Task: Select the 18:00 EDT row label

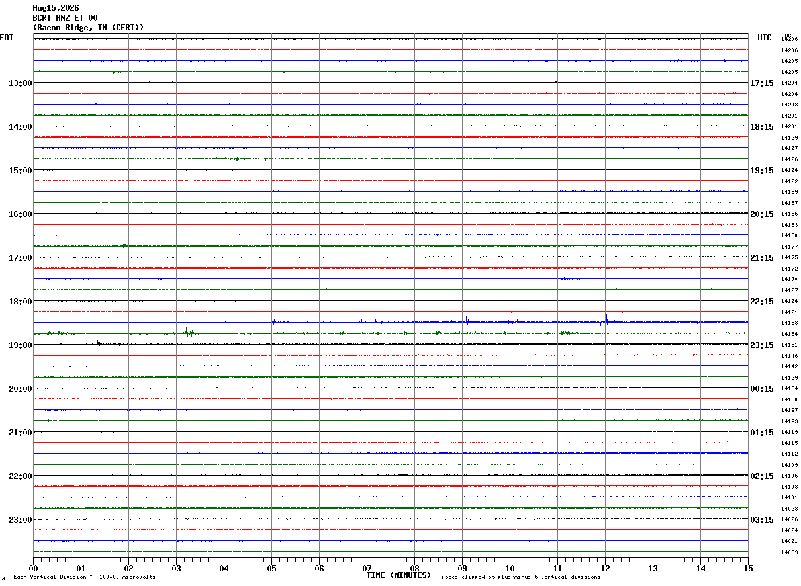Action: point(20,302)
